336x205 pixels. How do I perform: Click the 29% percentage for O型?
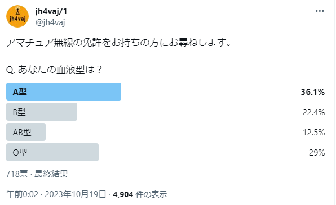[317, 153]
